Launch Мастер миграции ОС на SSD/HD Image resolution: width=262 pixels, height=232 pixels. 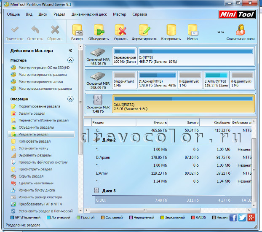(x=40, y=67)
